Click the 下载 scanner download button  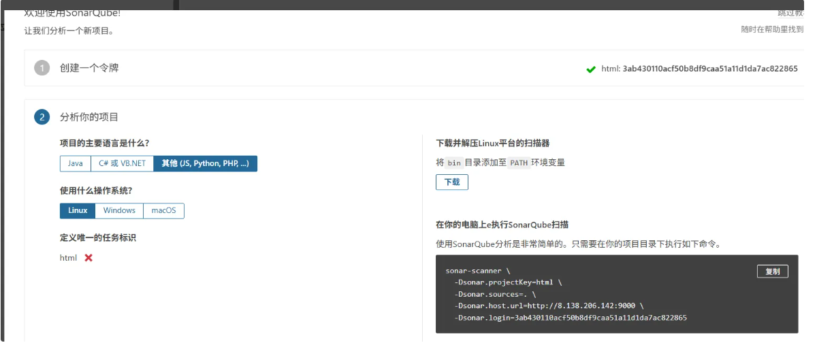[452, 182]
